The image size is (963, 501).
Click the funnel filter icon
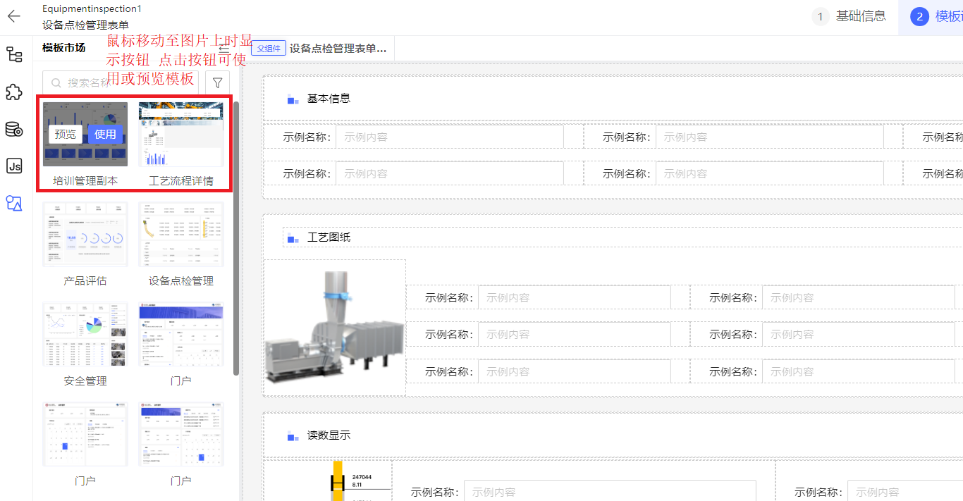coord(217,82)
